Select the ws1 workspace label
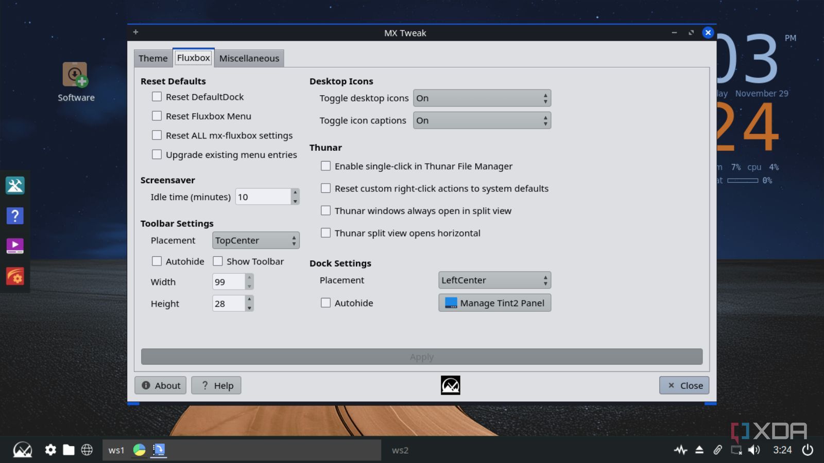This screenshot has height=463, width=824. pyautogui.click(x=116, y=450)
